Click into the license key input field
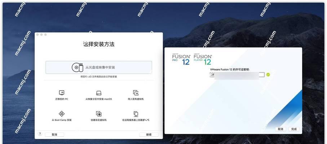The height and width of the screenshot is (144, 327). [x=237, y=75]
